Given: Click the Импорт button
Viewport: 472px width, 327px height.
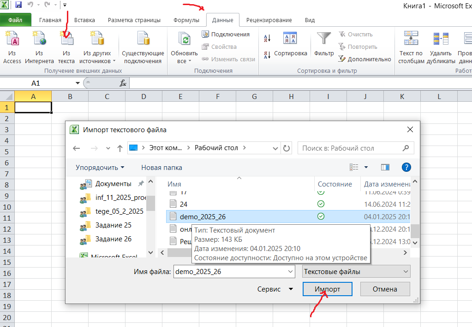Looking at the screenshot, I should (x=327, y=289).
